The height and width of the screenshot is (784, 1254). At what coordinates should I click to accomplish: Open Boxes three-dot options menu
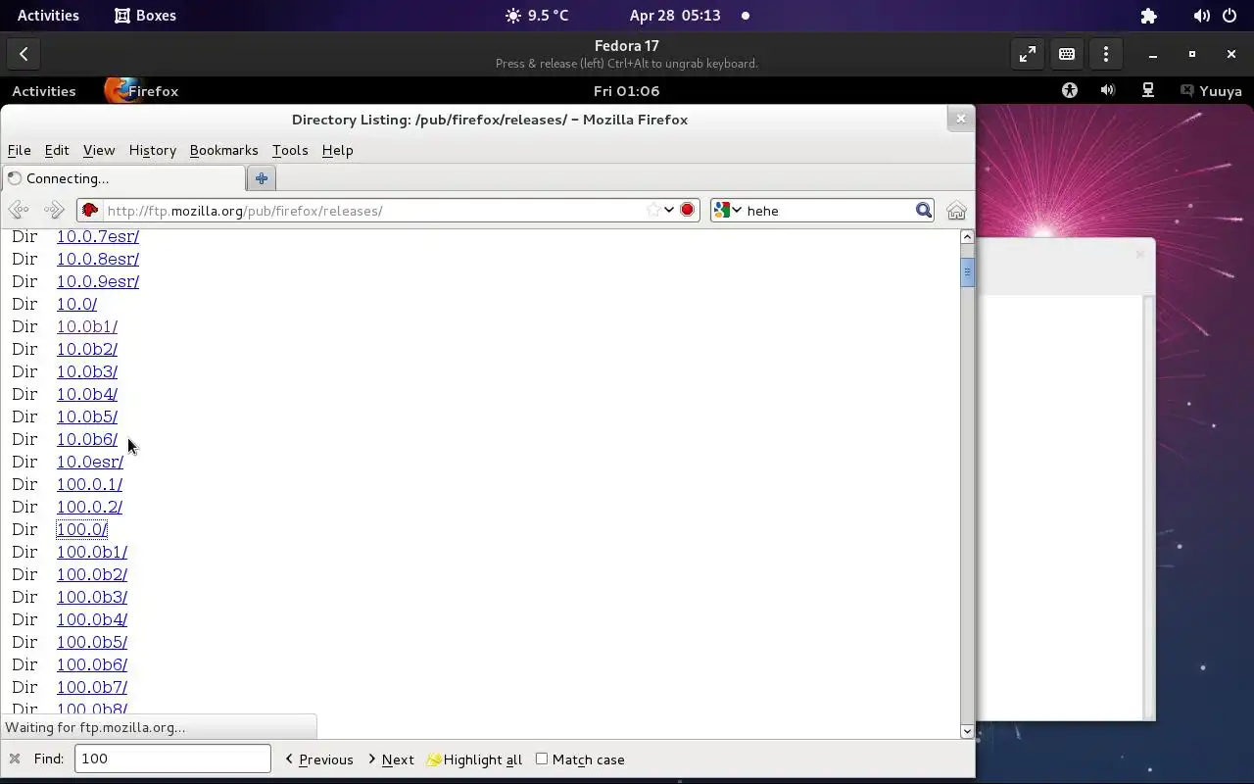[x=1105, y=55]
